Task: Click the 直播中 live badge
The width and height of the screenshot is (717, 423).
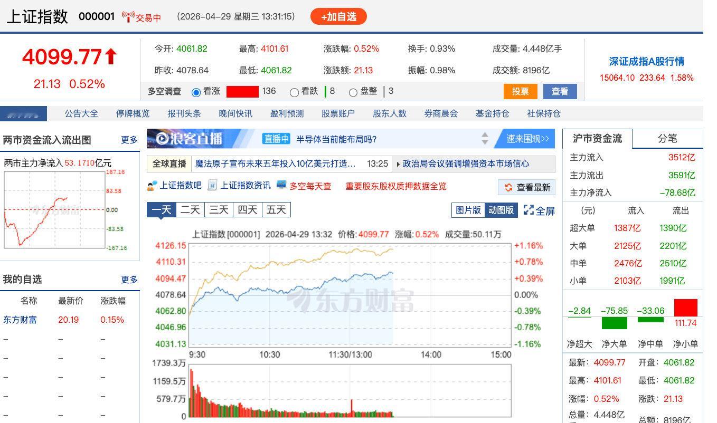Action: (277, 139)
